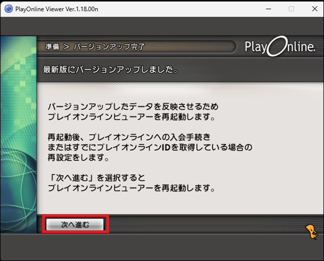Click the line バージョンアップしたデータを反映させるため
Viewport: 324px width, 261px height.
[x=132, y=106]
